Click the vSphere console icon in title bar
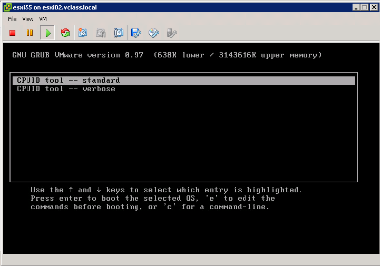 pos(7,7)
